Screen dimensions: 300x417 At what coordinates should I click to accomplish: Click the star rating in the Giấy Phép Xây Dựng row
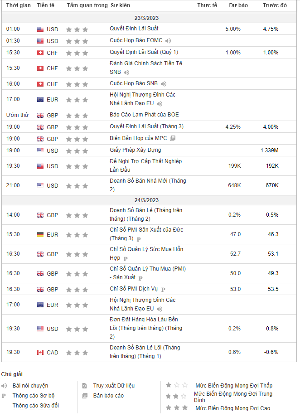(x=77, y=150)
